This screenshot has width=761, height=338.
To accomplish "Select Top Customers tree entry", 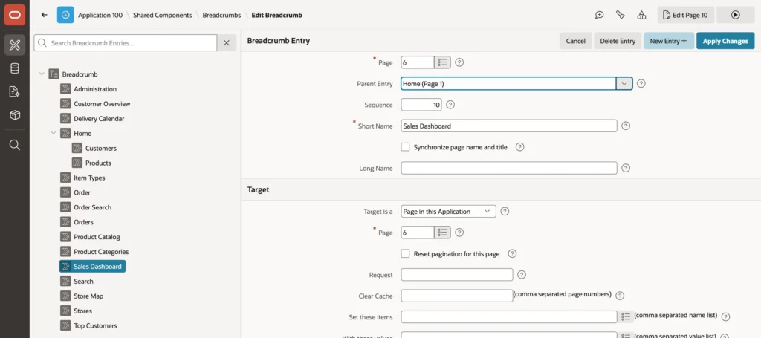I will (95, 326).
